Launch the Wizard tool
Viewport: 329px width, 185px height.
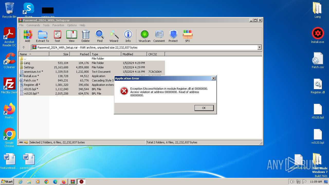(x=114, y=36)
